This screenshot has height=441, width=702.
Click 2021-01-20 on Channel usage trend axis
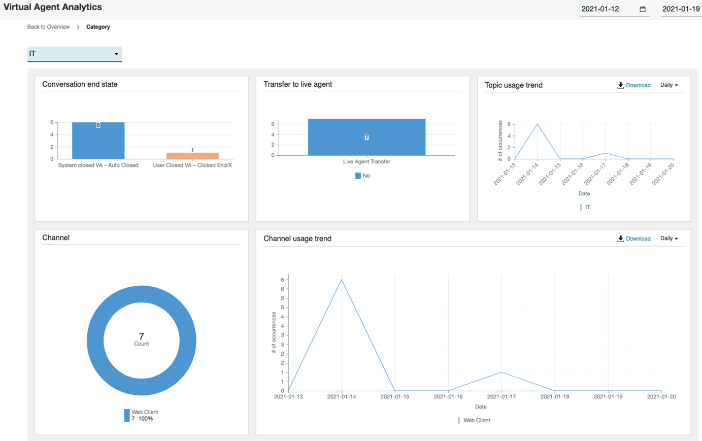(x=661, y=397)
